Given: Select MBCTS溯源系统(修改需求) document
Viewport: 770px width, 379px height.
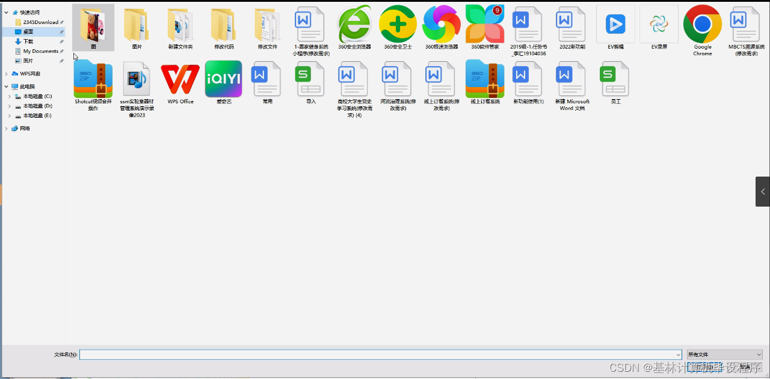Looking at the screenshot, I should [x=746, y=30].
